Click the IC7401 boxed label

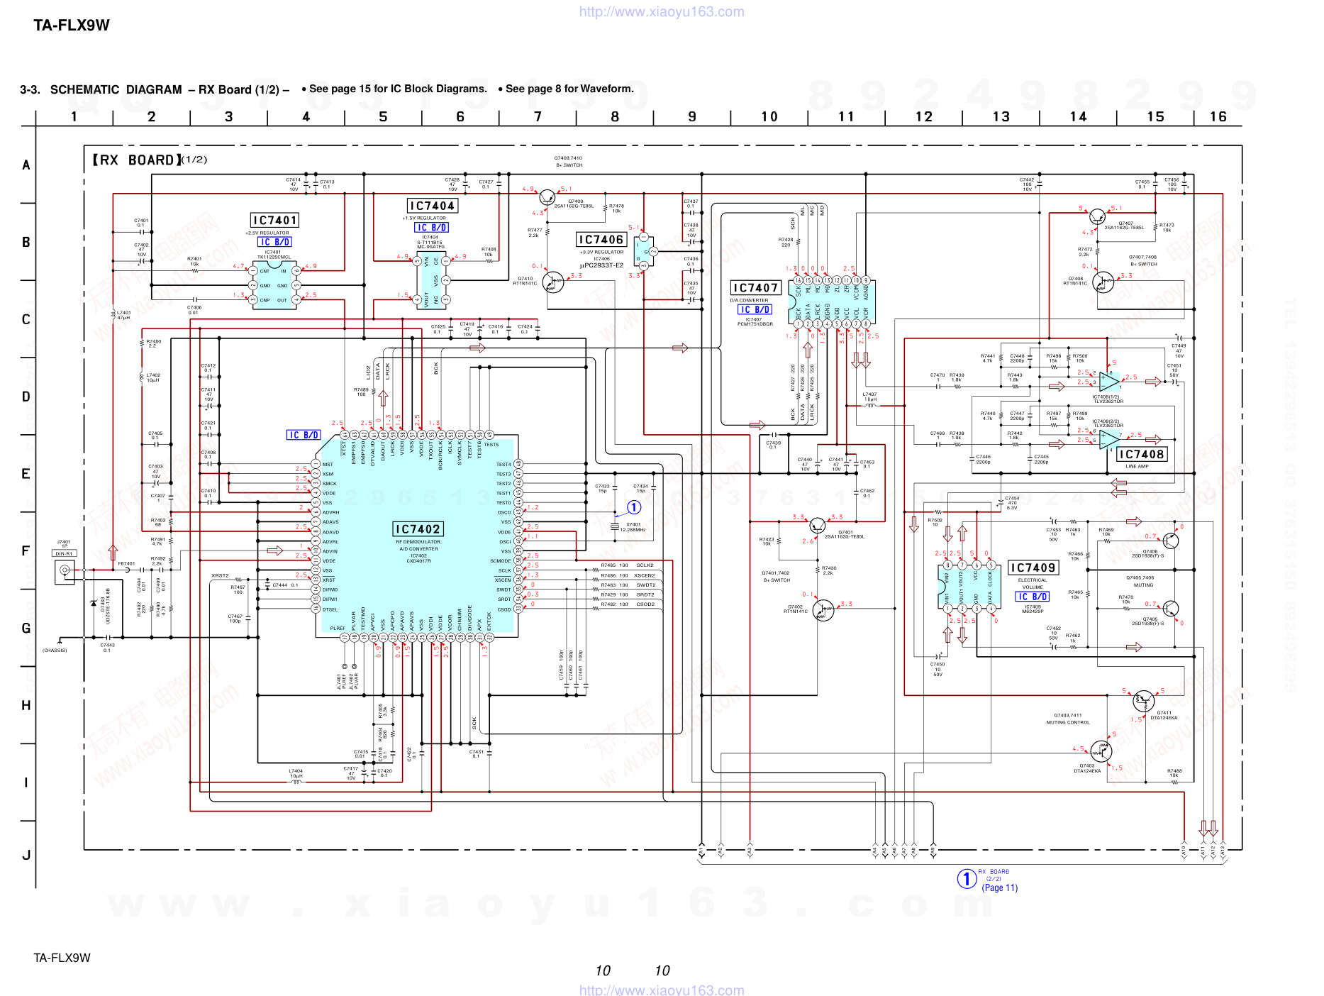pyautogui.click(x=275, y=221)
